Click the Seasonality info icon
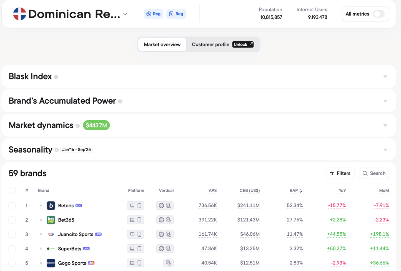The width and height of the screenshot is (401, 271). click(57, 150)
